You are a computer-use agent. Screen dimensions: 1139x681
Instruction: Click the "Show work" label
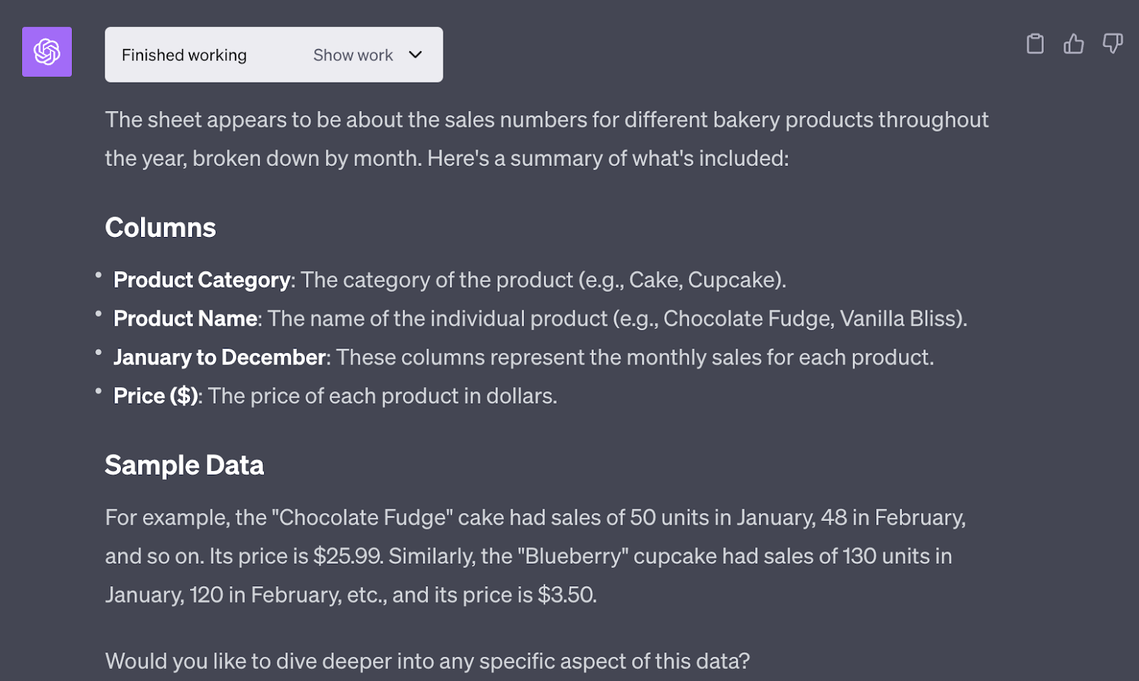pyautogui.click(x=353, y=55)
